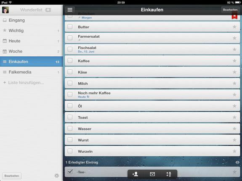Sort the list alphabetically with A-Z icon
Screen dimensions: 242x181
click(169, 174)
